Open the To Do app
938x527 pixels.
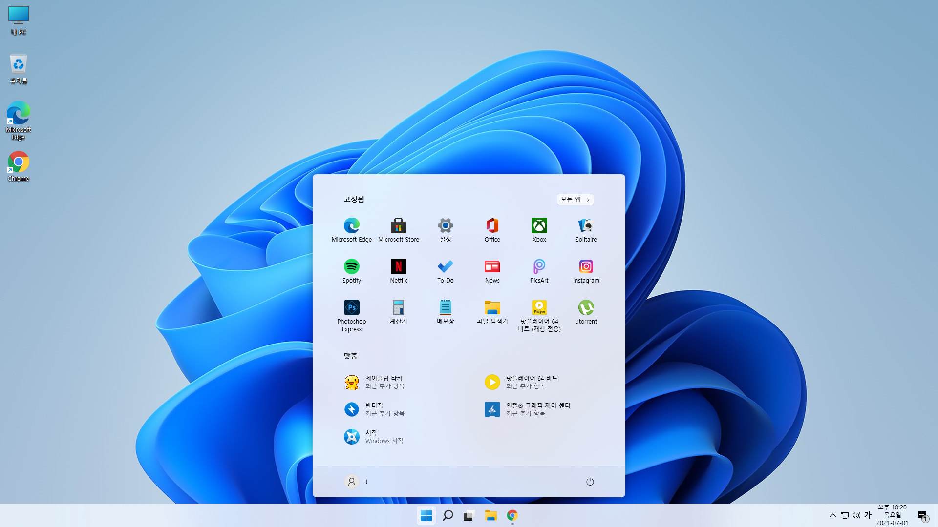[446, 271]
